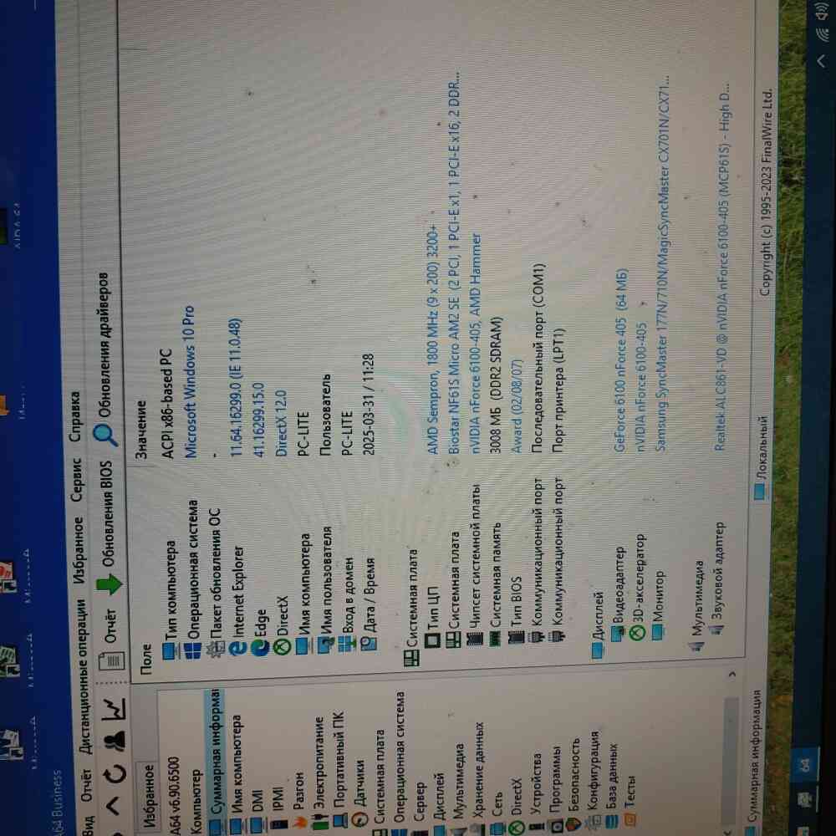
Task: Open the GeForce 6100 nForce 405 link
Action: (x=621, y=359)
